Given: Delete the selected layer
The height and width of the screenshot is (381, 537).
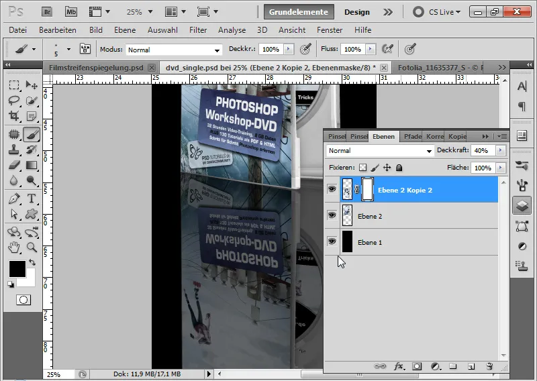Looking at the screenshot, I should [x=489, y=366].
